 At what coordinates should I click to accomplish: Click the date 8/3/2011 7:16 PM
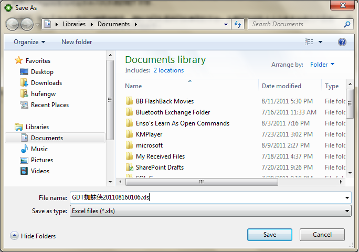(286, 123)
